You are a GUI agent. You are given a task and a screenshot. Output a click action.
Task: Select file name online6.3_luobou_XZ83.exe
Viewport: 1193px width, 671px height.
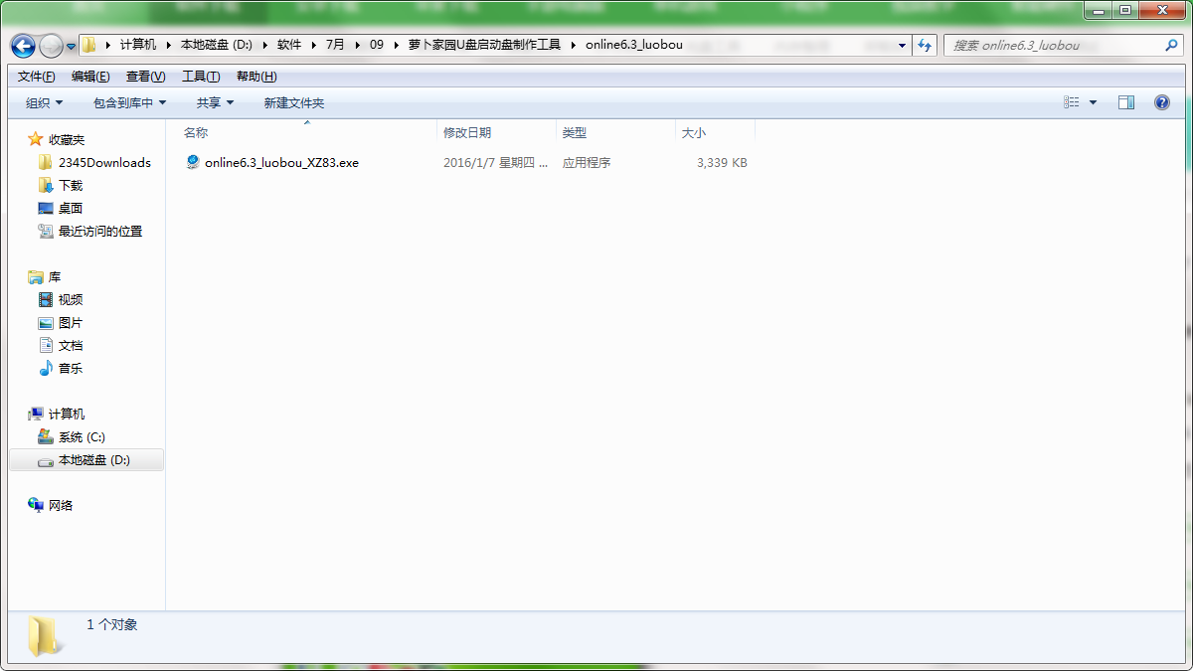point(281,162)
